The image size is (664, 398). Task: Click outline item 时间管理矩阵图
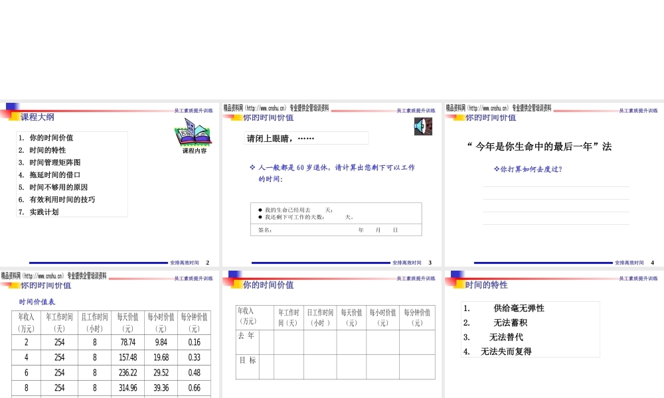point(55,163)
